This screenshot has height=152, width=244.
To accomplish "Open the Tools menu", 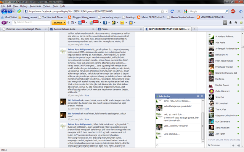I will point(55,6).
